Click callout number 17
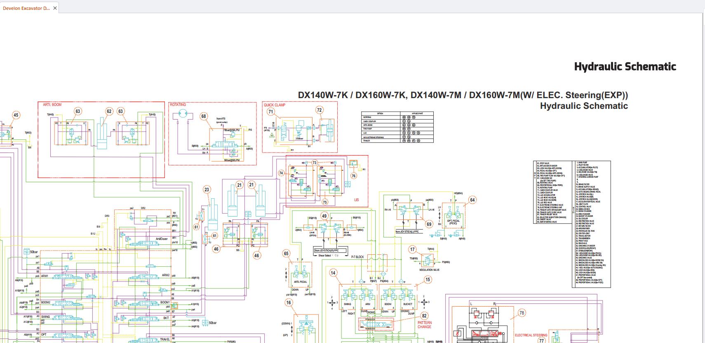The image size is (705, 343). click(x=412, y=249)
